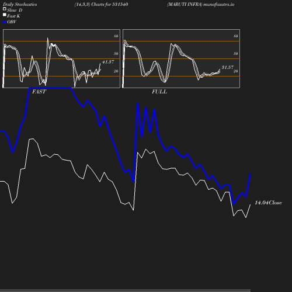
Task: Click the 80 axis label in the FAST chart
Action: tap(116, 36)
